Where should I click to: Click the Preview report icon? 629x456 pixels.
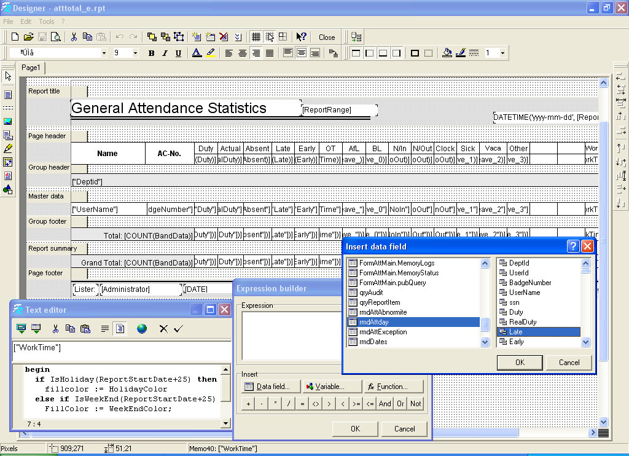[56, 37]
